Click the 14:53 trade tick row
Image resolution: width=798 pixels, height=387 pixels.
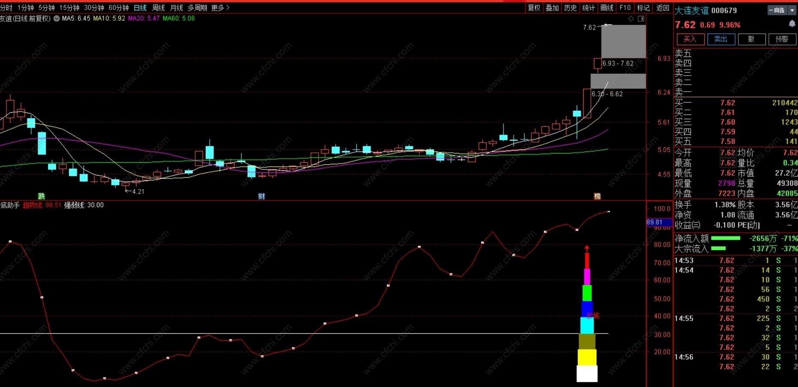[736, 260]
